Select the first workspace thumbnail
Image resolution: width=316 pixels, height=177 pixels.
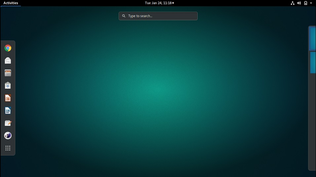(x=313, y=38)
